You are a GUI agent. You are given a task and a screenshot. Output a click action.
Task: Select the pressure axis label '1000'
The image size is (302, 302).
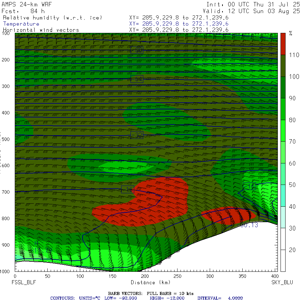5,271
